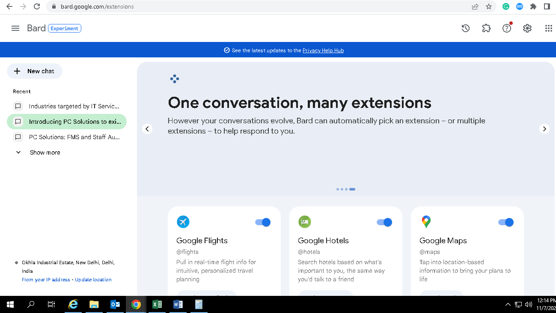Click the hamburger main menu icon

pyautogui.click(x=15, y=28)
